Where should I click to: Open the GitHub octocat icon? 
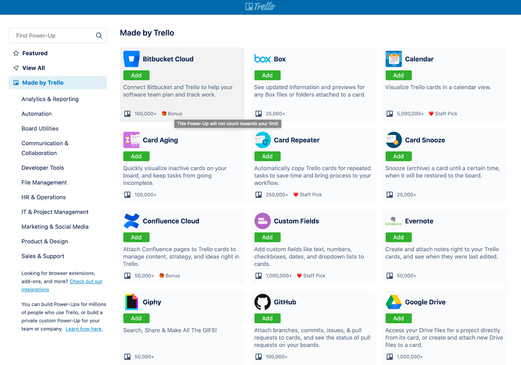point(262,302)
